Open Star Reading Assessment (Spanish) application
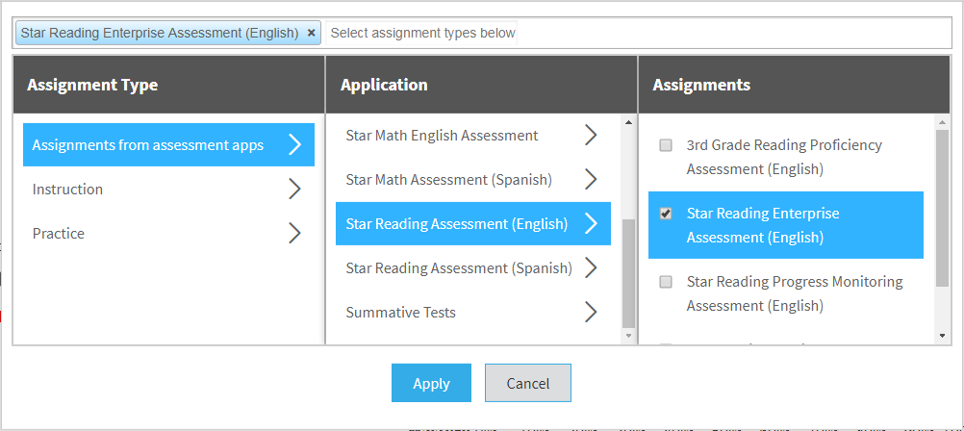The width and height of the screenshot is (964, 431). point(473,268)
